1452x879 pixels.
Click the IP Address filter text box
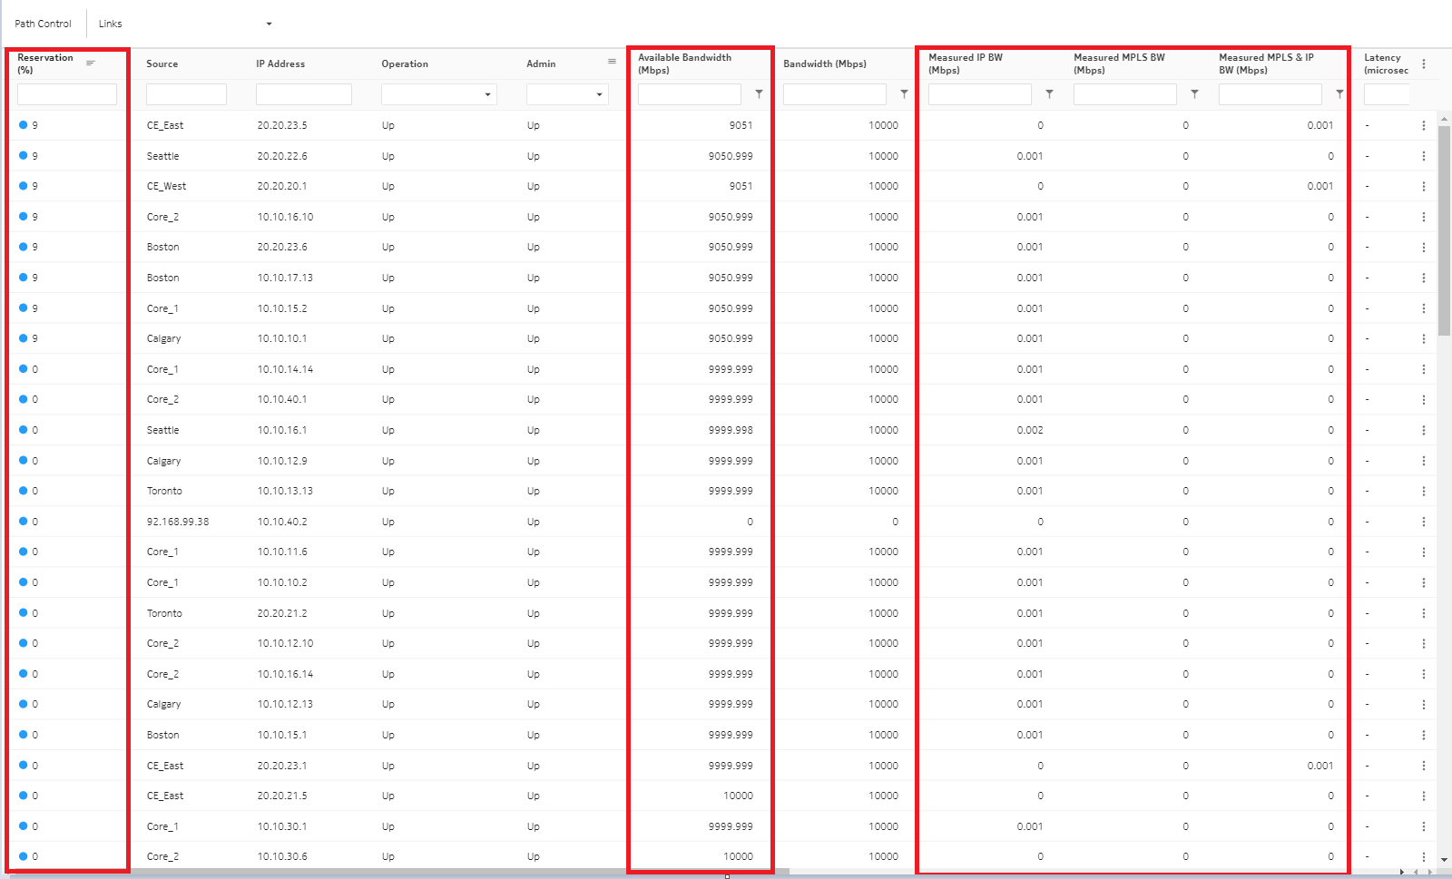(x=303, y=94)
